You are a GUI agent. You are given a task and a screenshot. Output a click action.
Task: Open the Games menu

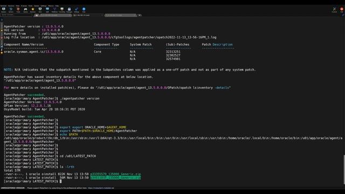click(37, 6)
